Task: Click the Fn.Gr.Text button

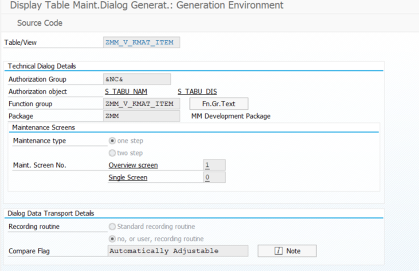Action: [x=219, y=104]
